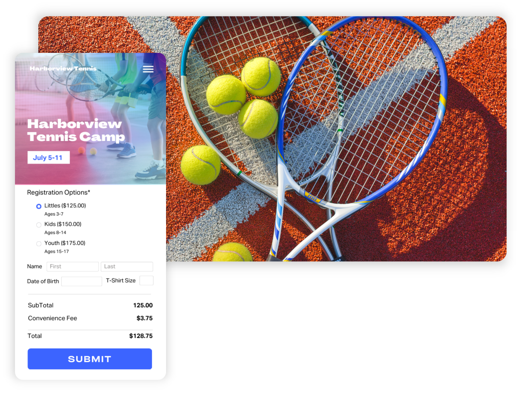Click the Littles ($125.00) label text
The height and width of the screenshot is (395, 517).
pos(65,206)
